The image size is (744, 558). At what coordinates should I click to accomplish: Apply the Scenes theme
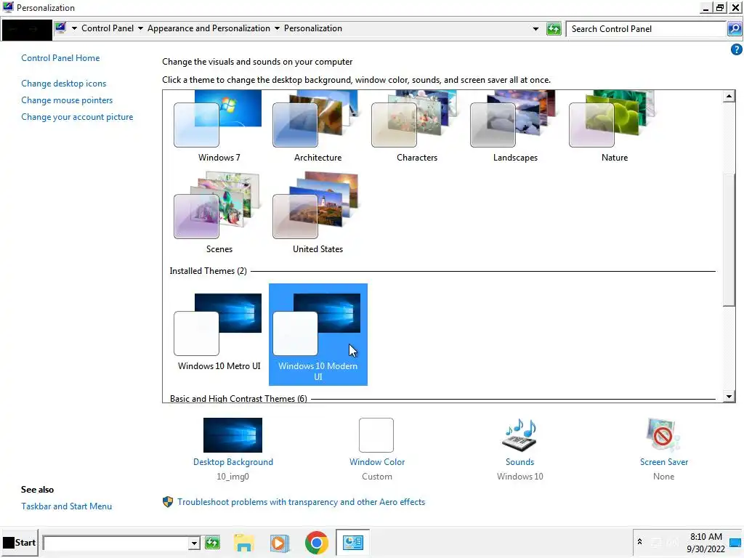pyautogui.click(x=219, y=213)
